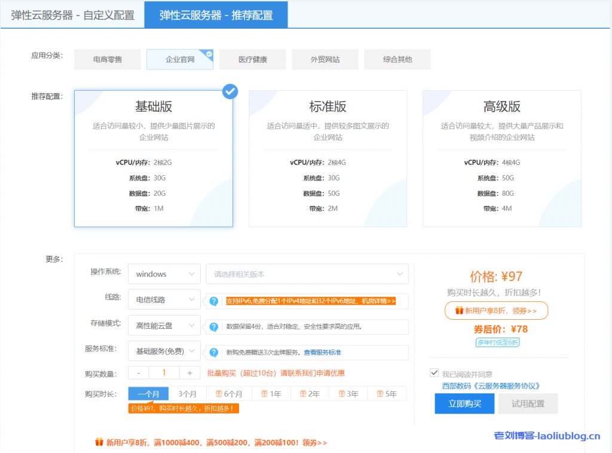Click the gift icon on the 5年 duration option
The image size is (612, 453).
(x=378, y=393)
